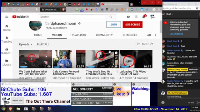Image resolution: width=200 pixels, height=112 pixels.
Task: Click 'Robert Farmer' in the '2 I hate you' message
Action: point(174,50)
